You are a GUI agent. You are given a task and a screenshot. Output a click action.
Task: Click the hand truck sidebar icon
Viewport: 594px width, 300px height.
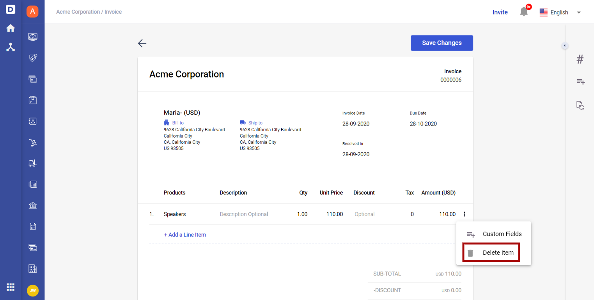coord(33,143)
